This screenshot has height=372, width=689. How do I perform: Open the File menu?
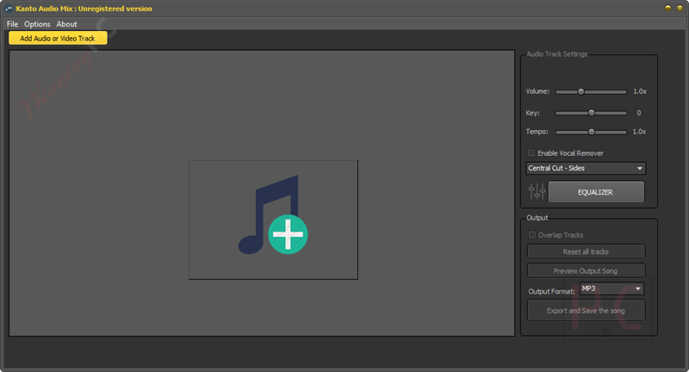[12, 24]
